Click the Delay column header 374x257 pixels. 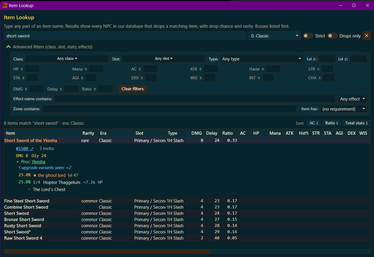[x=212, y=133]
